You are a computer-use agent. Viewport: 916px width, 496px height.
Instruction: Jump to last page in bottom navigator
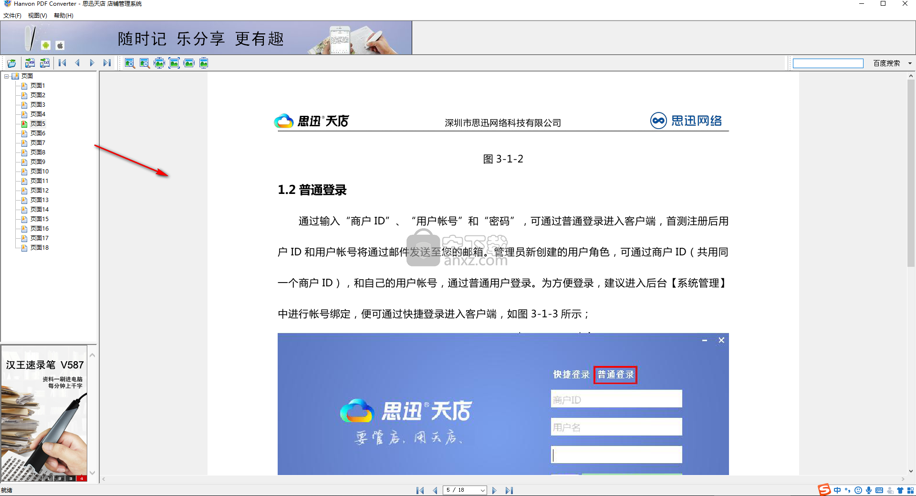pos(509,490)
